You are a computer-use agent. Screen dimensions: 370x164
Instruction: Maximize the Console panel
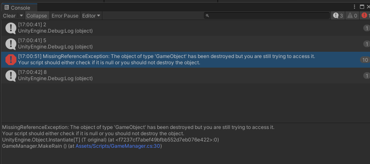click(362, 7)
